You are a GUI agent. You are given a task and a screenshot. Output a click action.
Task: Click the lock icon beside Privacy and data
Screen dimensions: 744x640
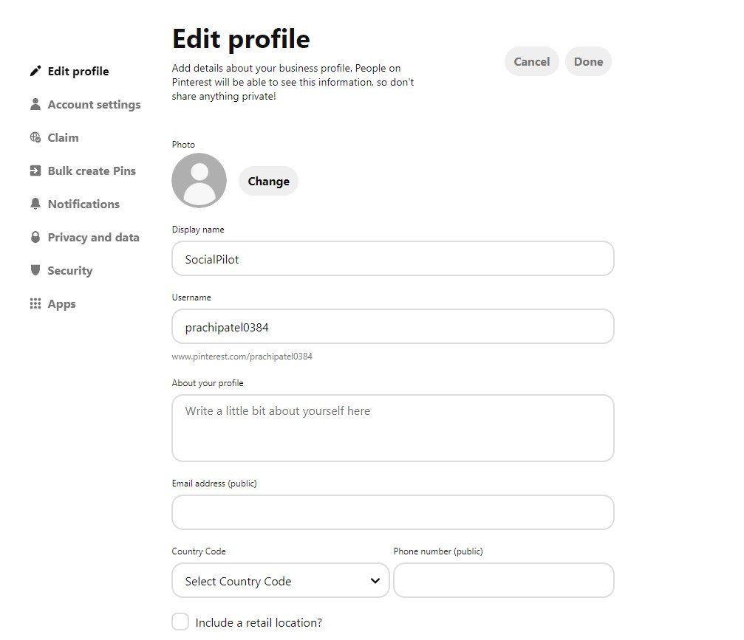[35, 237]
